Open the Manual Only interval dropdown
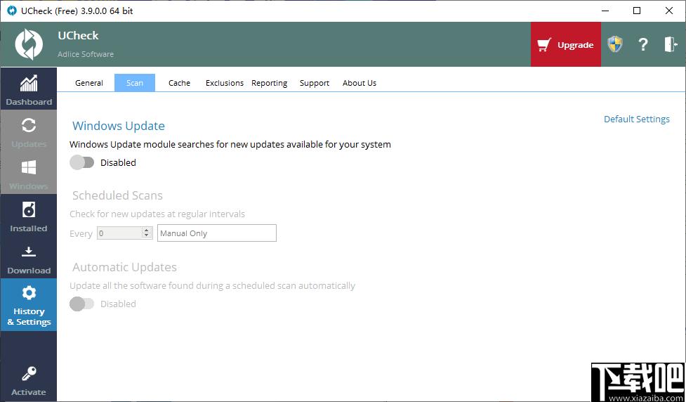This screenshot has width=686, height=402. [x=217, y=233]
